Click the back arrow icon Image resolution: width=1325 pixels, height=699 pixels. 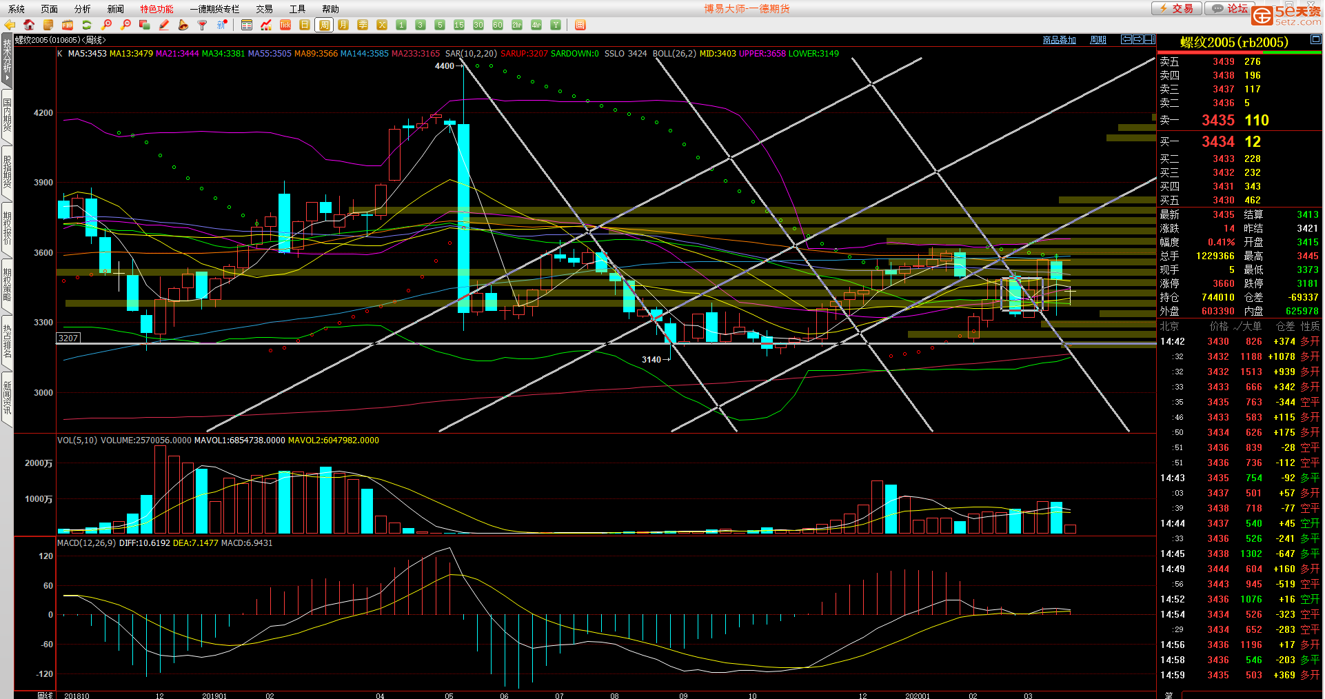(10, 25)
